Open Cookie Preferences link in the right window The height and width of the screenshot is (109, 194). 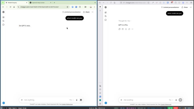tap(166, 104)
